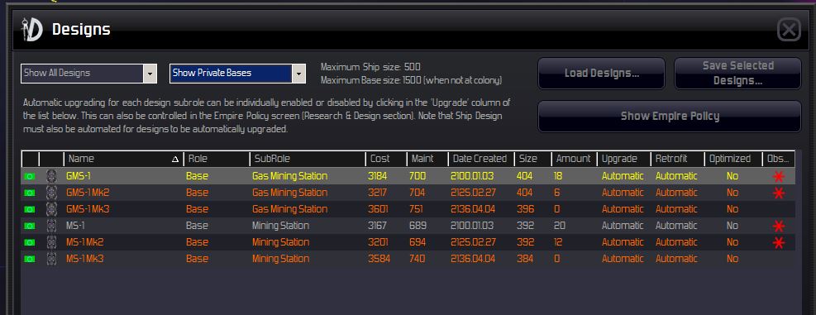This screenshot has height=315, width=816.
Task: Select the GMS-1 Mk2 design name
Action: coord(88,193)
